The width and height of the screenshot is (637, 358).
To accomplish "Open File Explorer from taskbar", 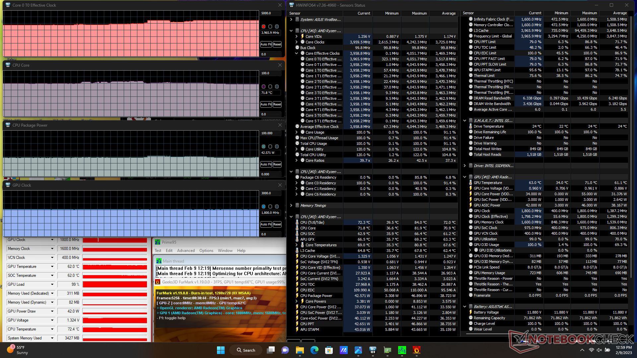I will pyautogui.click(x=300, y=350).
